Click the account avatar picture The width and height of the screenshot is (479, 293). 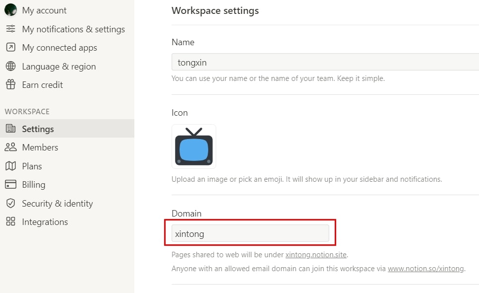10,10
